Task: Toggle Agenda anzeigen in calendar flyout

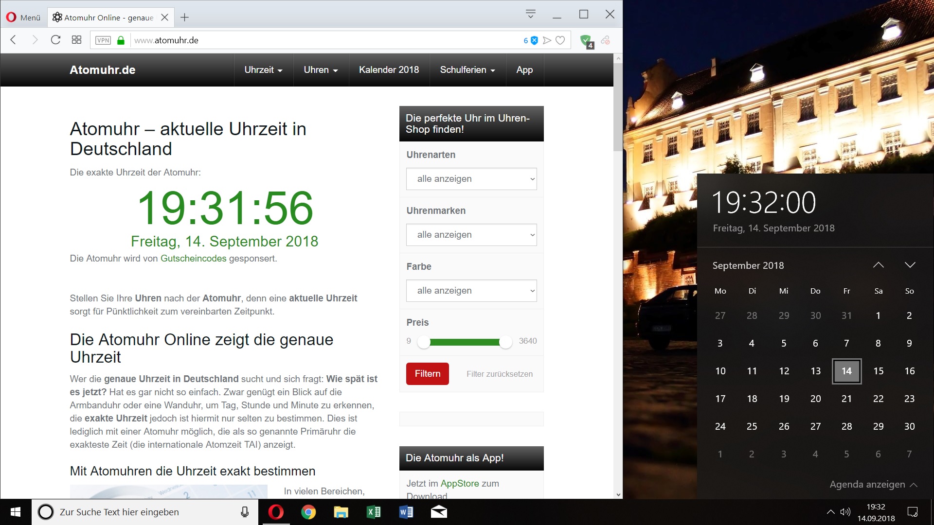Action: coord(874,485)
